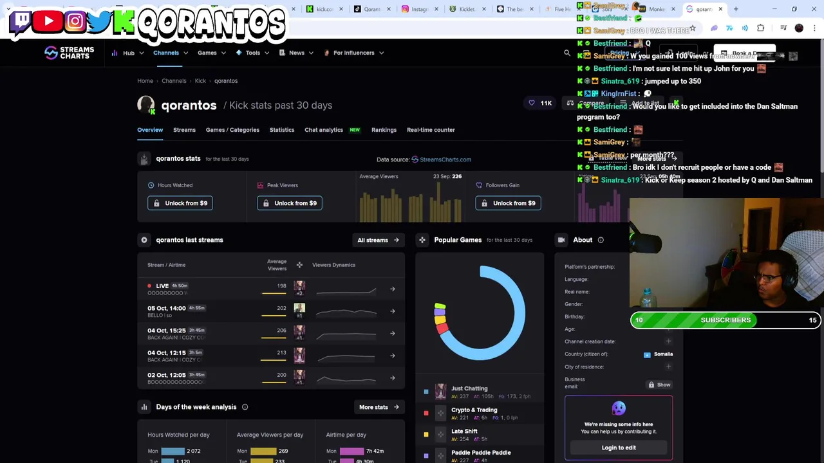
Task: Click the Crypto & Trading game name
Action: point(474,410)
